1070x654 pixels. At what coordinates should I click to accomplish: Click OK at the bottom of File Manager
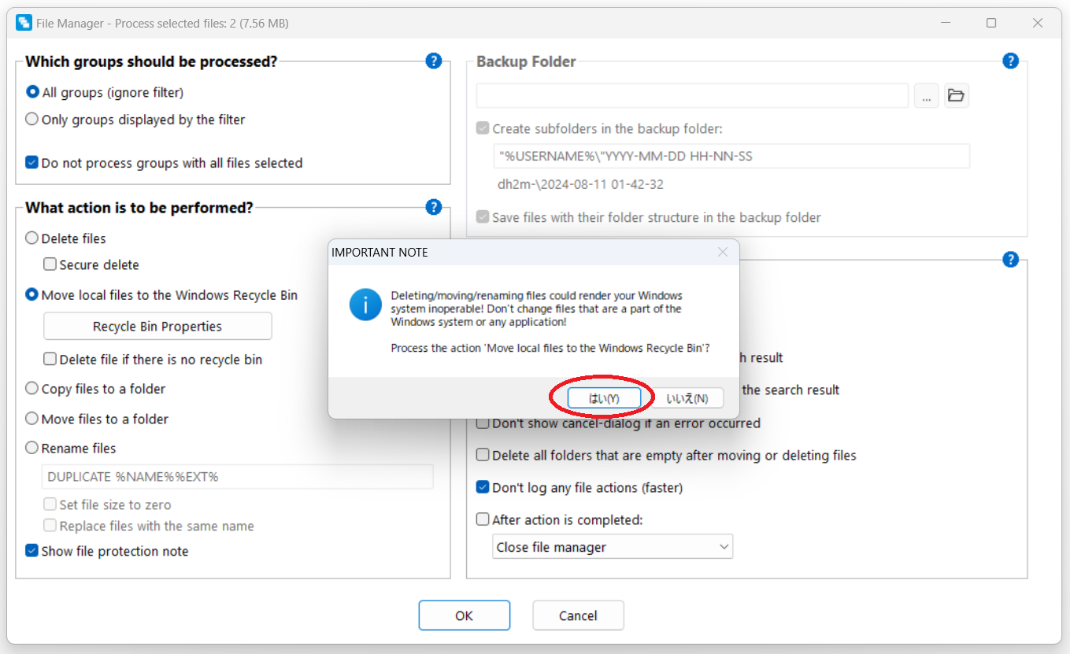coord(465,615)
